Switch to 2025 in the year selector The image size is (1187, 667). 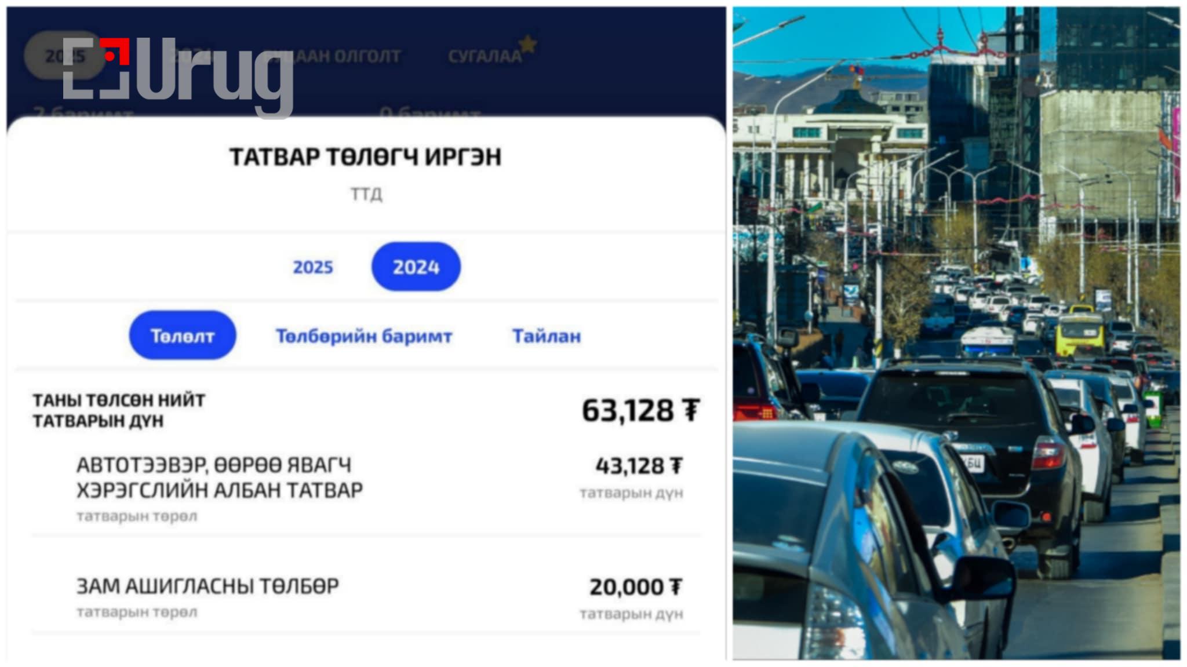[313, 267]
